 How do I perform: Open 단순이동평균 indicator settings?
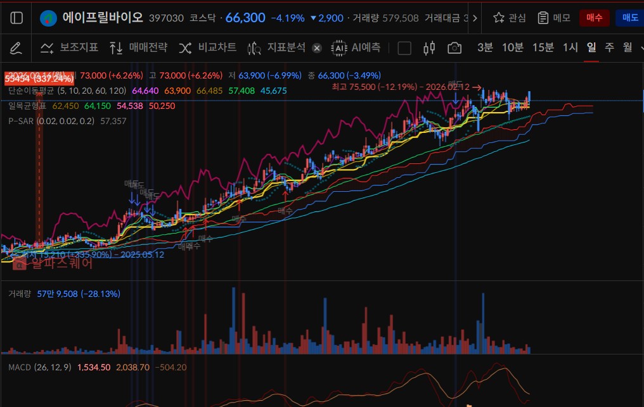pos(32,91)
